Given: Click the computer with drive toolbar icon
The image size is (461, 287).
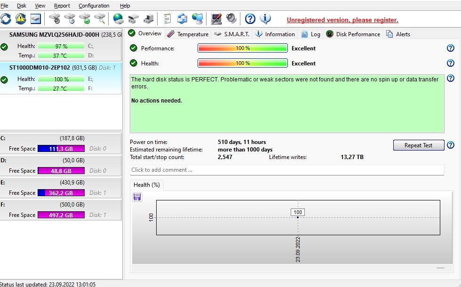Looking at the screenshot, I should pos(149,19).
